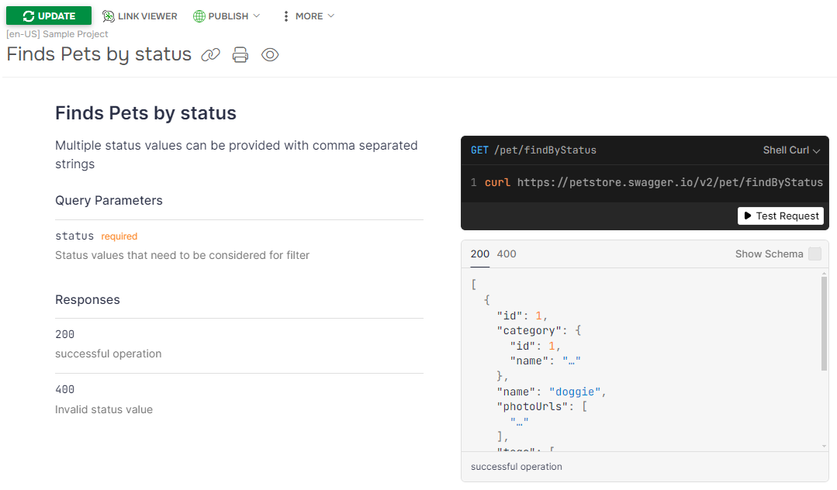
Task: Open the [en-US] Sample Project breadcrumb
Action: pos(57,34)
